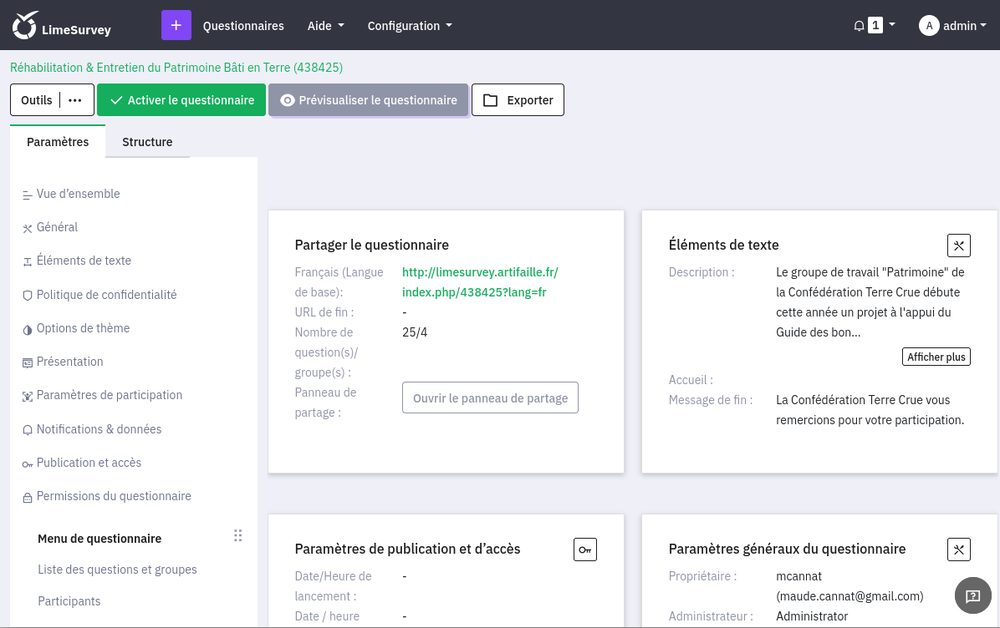Switch to the Structure tab
1000x628 pixels.
tap(147, 142)
